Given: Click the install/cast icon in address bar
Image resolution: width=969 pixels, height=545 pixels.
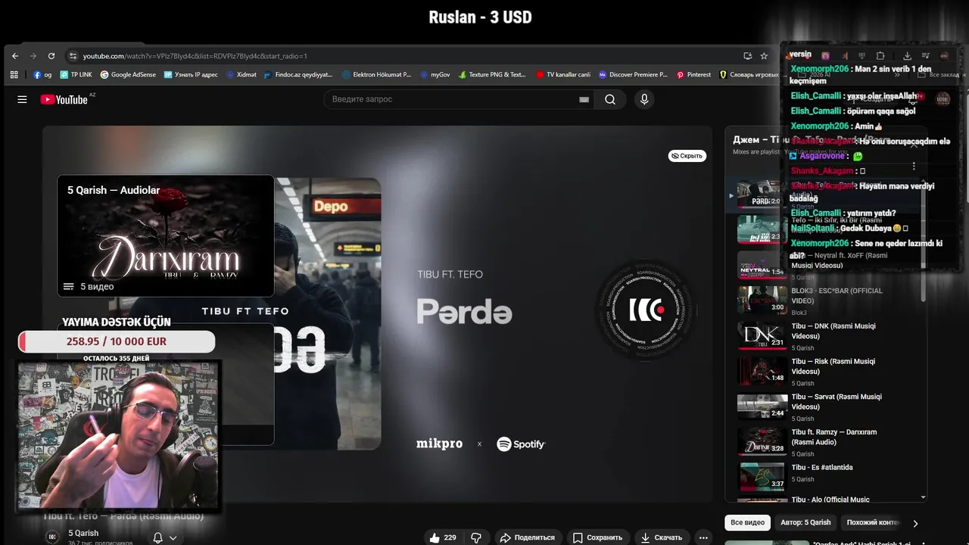Looking at the screenshot, I should pyautogui.click(x=748, y=56).
